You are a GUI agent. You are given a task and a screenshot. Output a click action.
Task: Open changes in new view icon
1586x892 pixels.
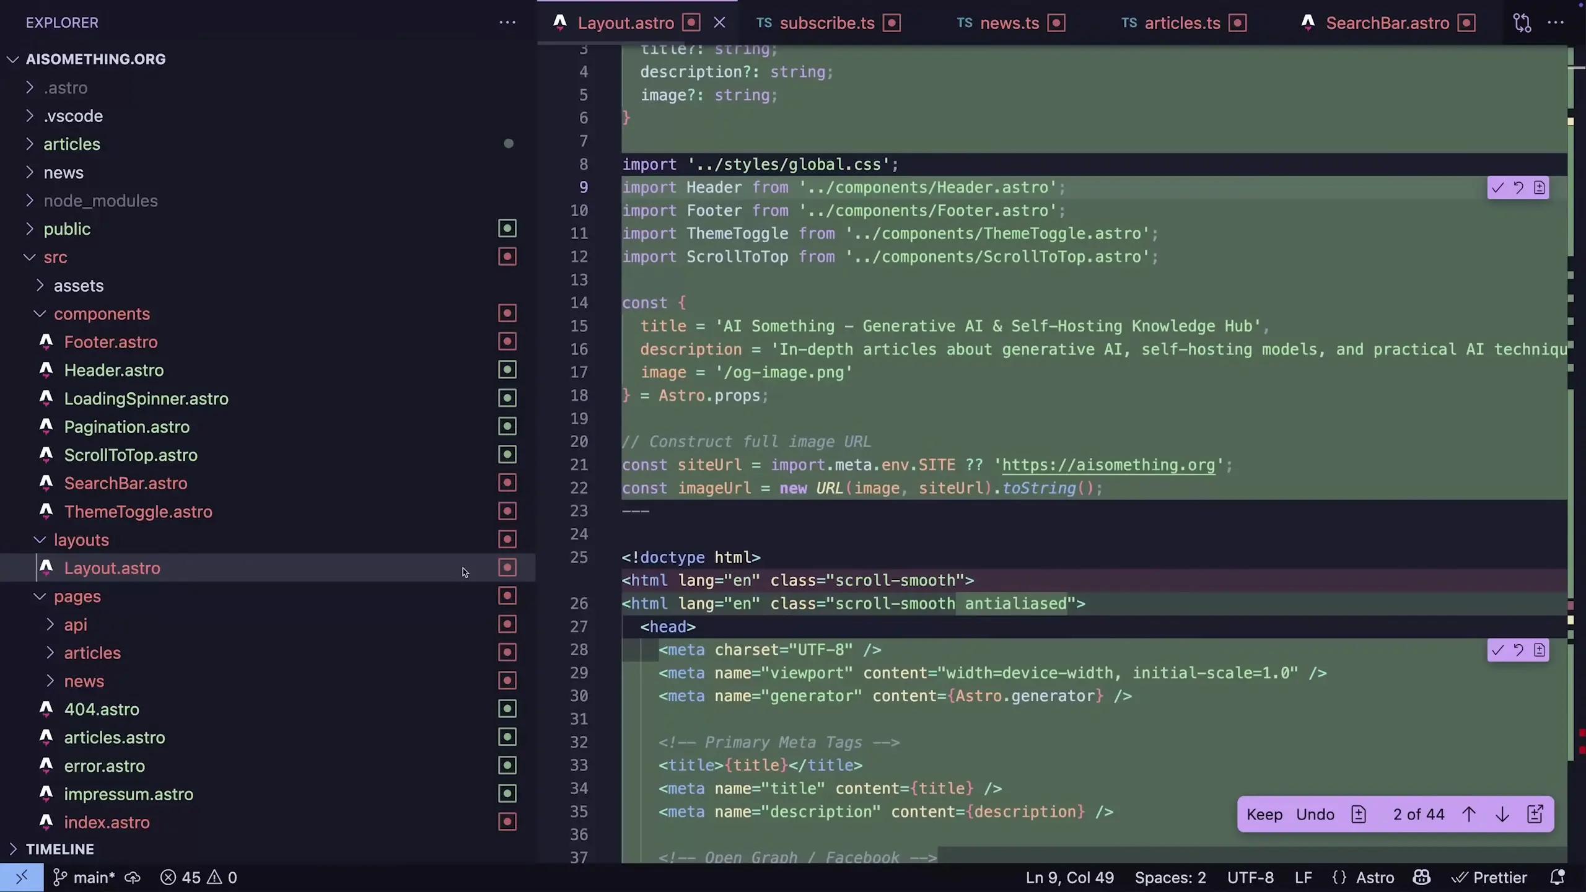click(1535, 815)
